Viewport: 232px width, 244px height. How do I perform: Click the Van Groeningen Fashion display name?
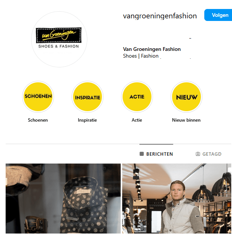click(x=152, y=49)
